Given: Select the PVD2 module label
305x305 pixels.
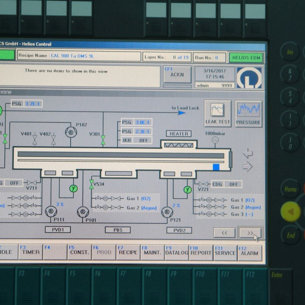Looking at the screenshot, I should tap(179, 230).
